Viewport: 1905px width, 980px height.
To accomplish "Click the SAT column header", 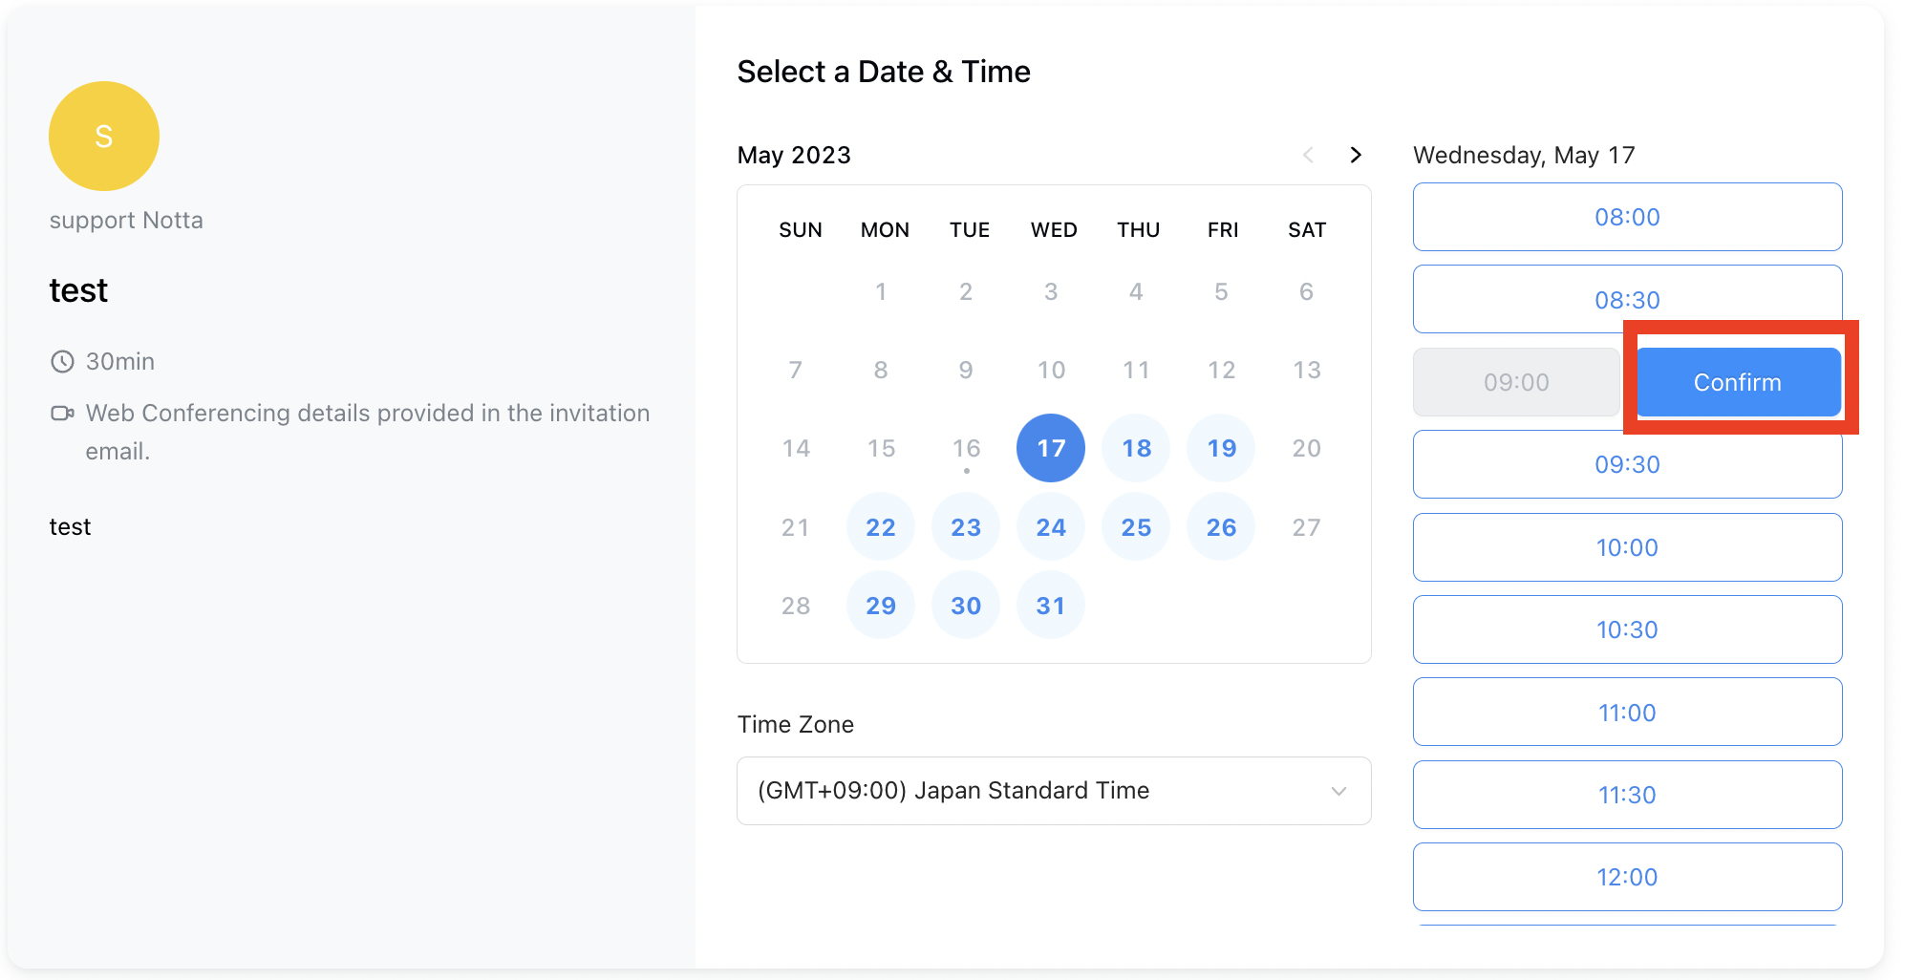I will (1307, 230).
